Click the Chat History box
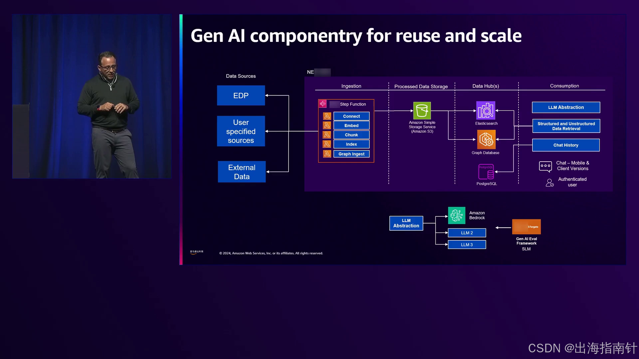This screenshot has width=639, height=359. pyautogui.click(x=565, y=145)
